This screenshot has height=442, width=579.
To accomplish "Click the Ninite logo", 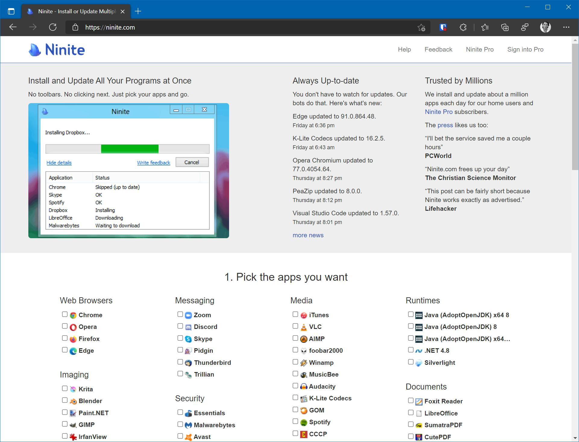I will tap(57, 50).
